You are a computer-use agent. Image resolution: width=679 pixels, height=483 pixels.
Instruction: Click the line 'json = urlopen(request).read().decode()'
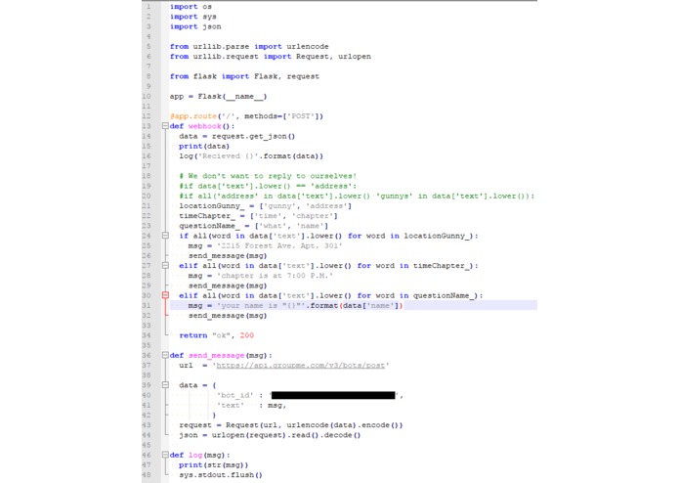tap(270, 435)
